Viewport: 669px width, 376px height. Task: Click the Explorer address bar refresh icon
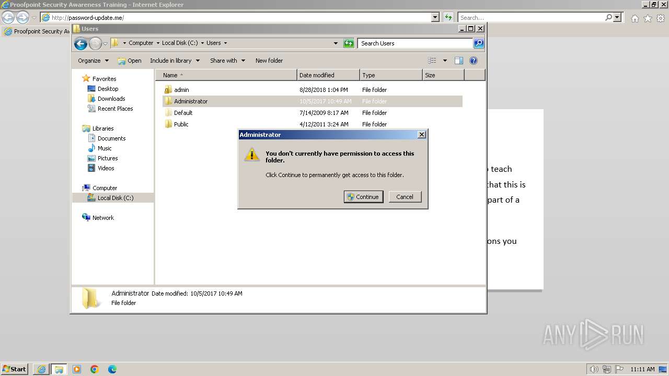pos(349,43)
